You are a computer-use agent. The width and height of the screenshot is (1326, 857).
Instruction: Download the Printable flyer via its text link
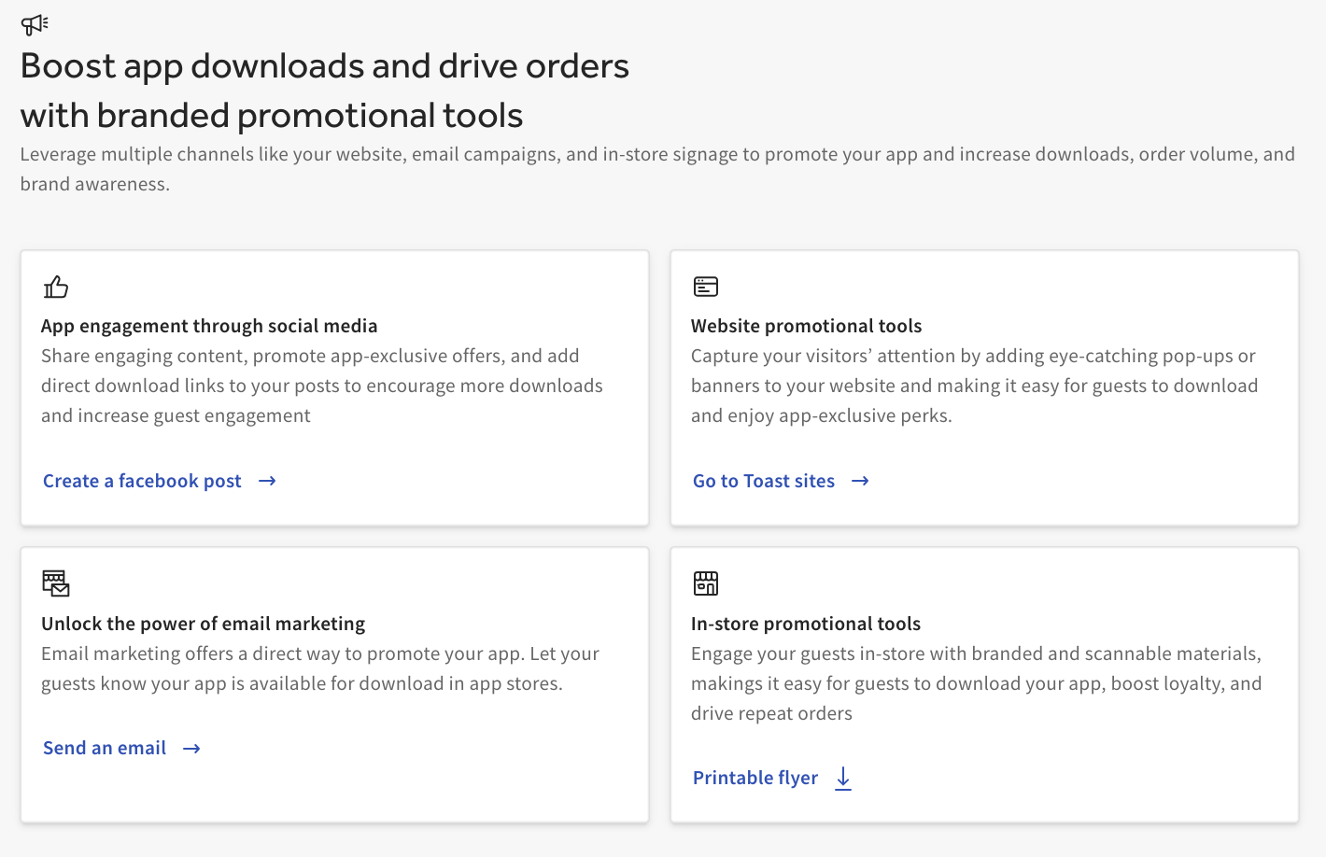[755, 779]
